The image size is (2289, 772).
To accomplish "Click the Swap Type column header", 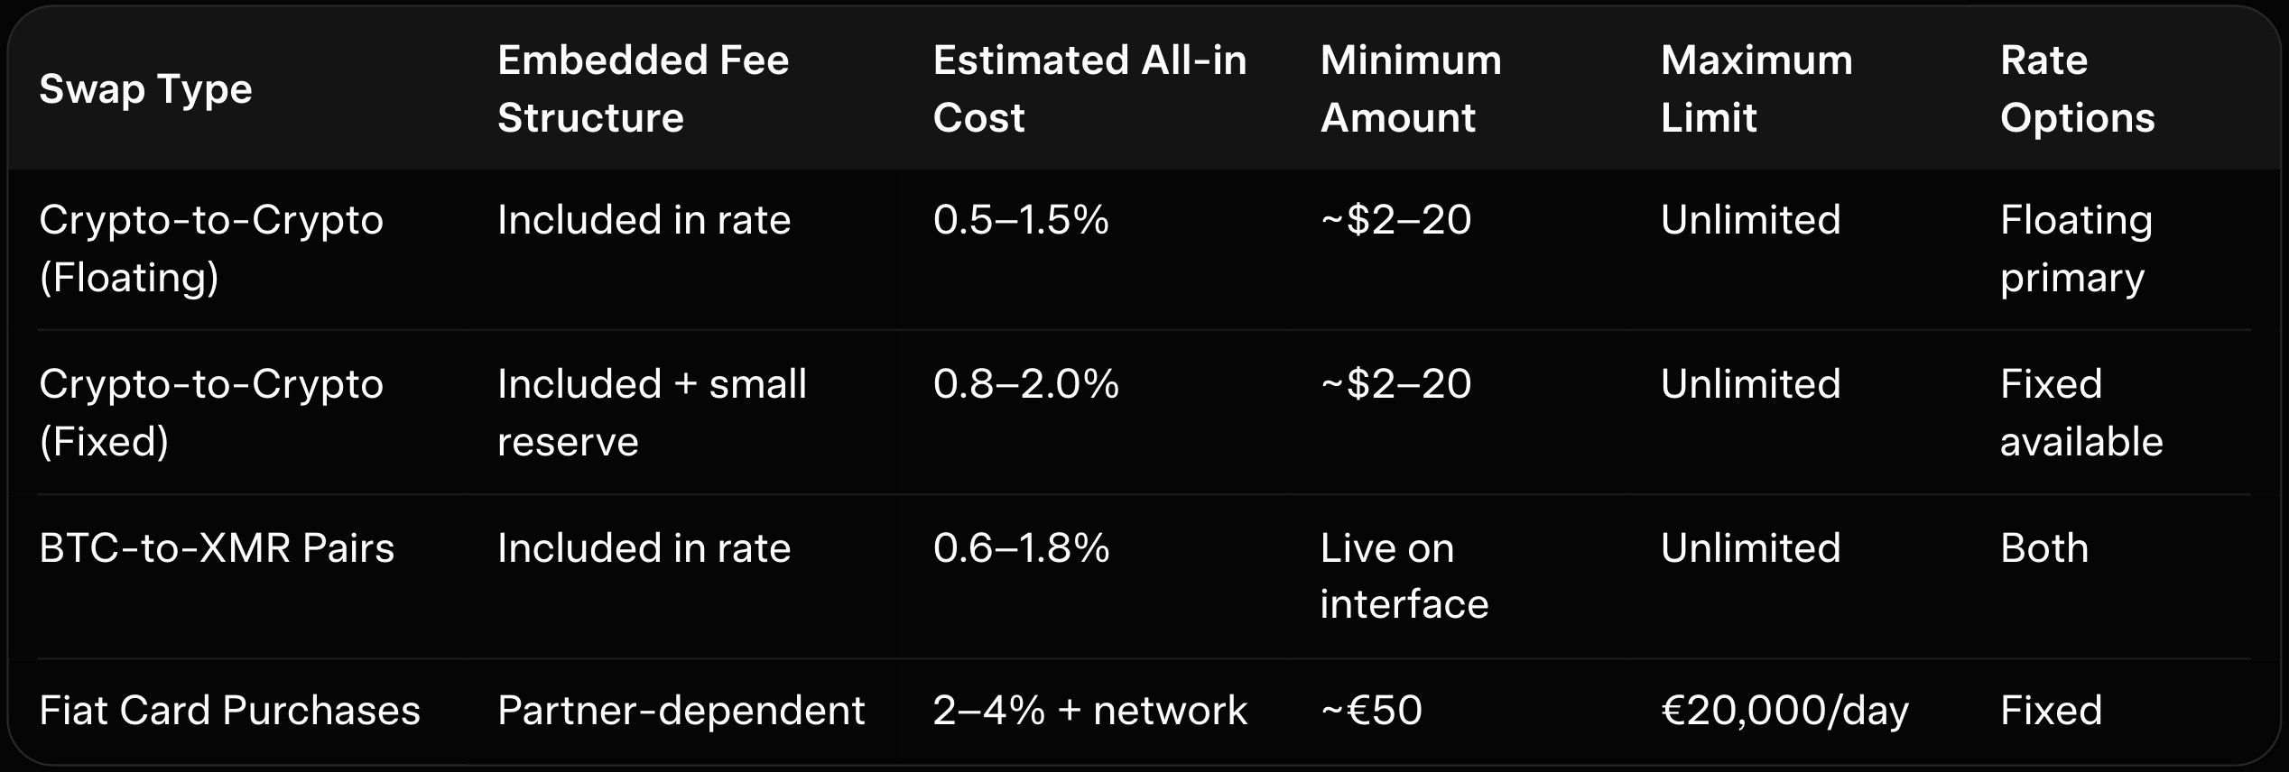I will (145, 89).
